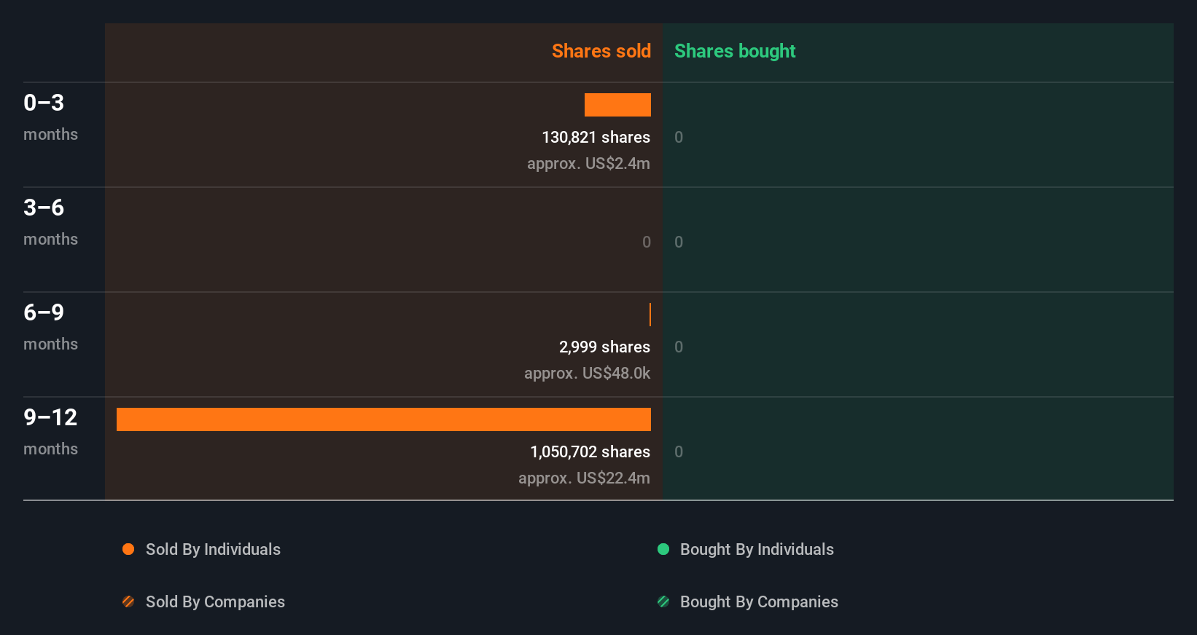This screenshot has width=1197, height=635.
Task: Click the approx. US$48.0k text
Action: [587, 373]
